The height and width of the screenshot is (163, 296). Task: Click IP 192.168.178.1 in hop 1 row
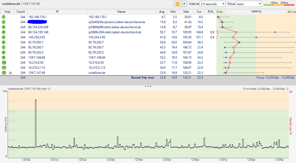(37, 17)
